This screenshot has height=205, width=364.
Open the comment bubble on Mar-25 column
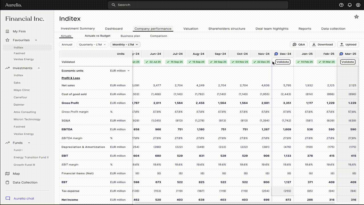[341, 54]
